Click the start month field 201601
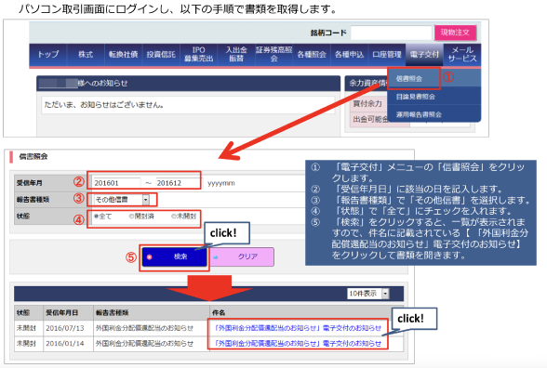The width and height of the screenshot is (547, 368). click(117, 183)
